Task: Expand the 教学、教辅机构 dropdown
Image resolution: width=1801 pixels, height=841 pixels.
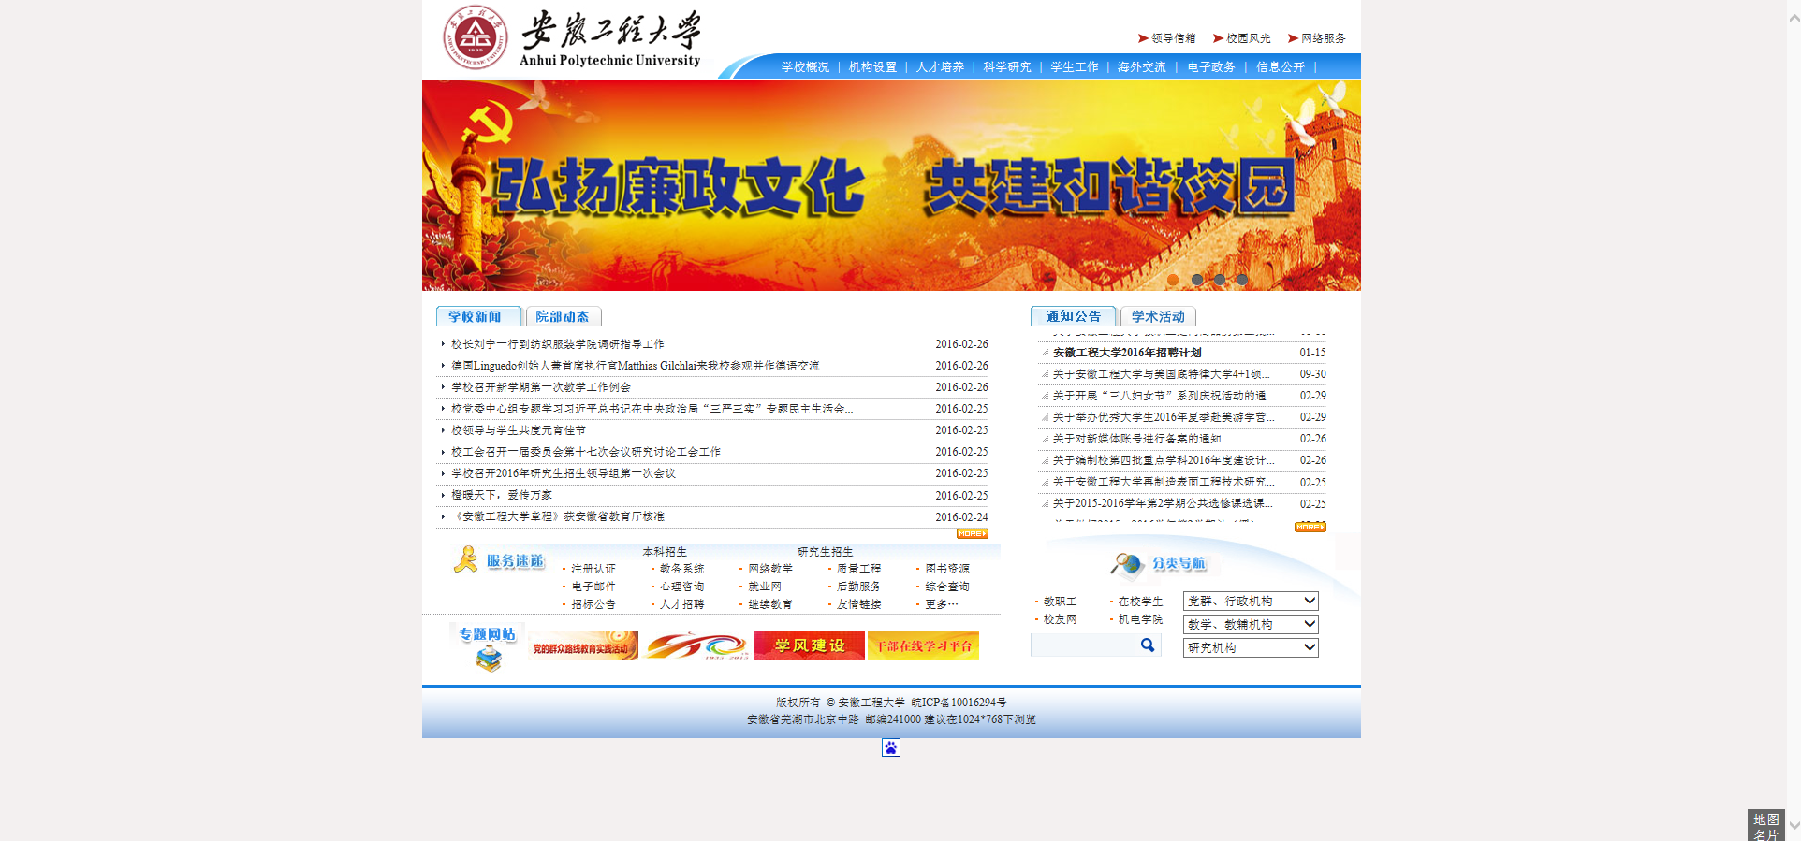Action: (x=1251, y=624)
